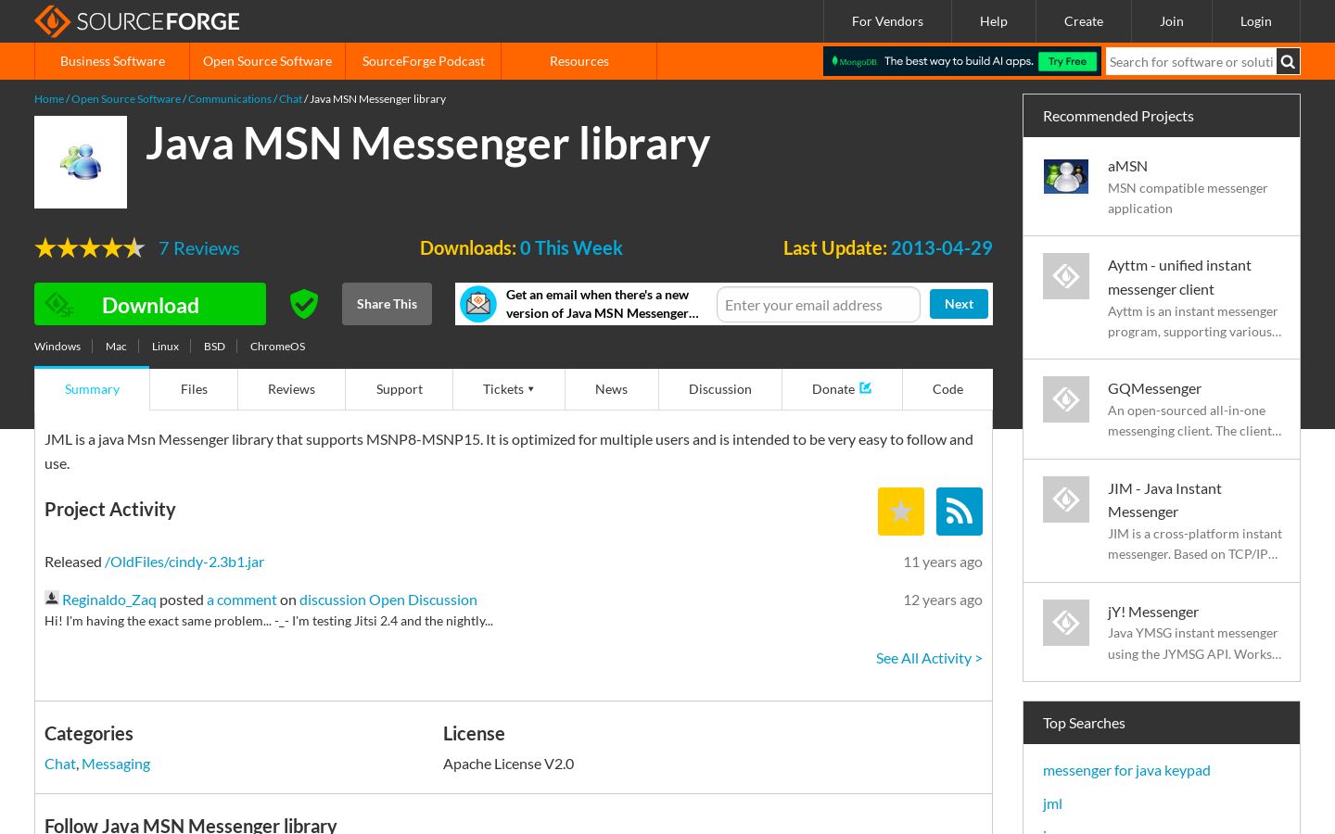The height and width of the screenshot is (834, 1335).
Task: Click the Java MSN Messenger project logo
Action: tap(81, 162)
